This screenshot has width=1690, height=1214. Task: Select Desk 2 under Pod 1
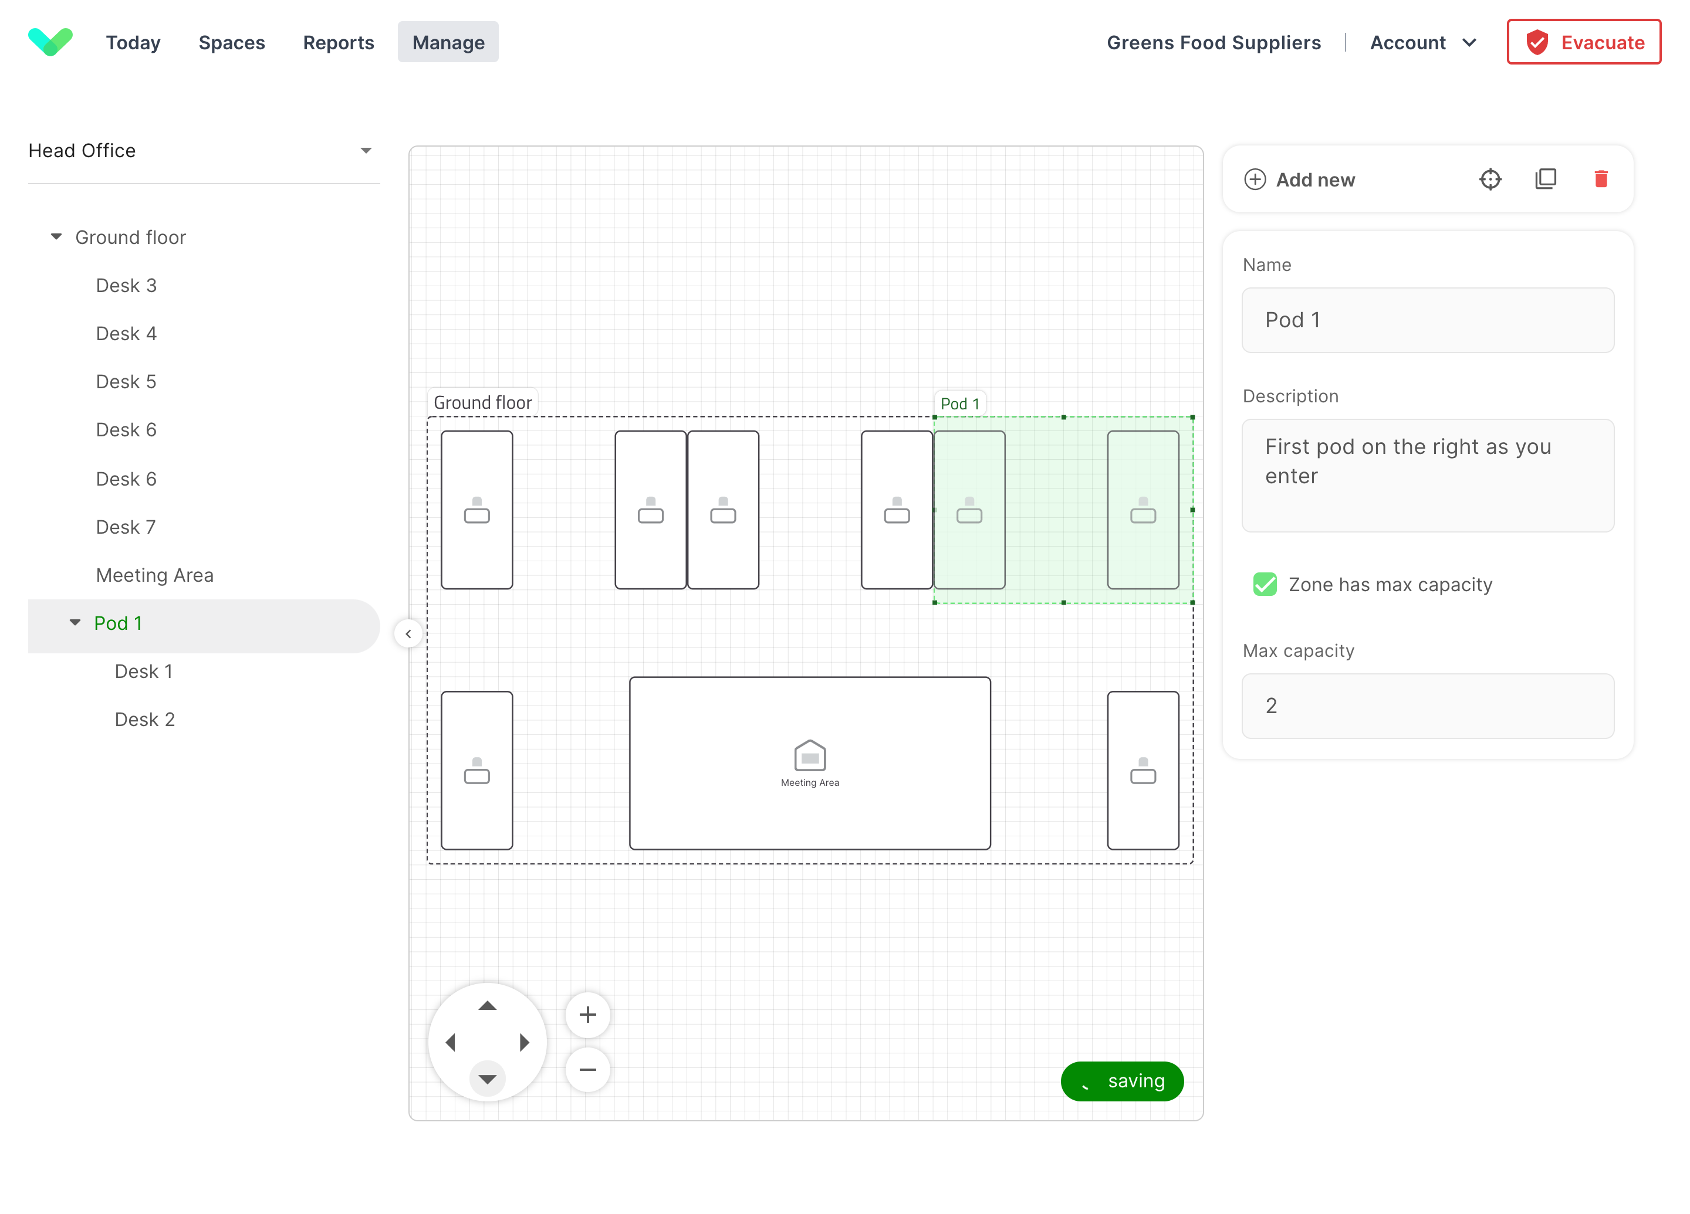point(144,720)
